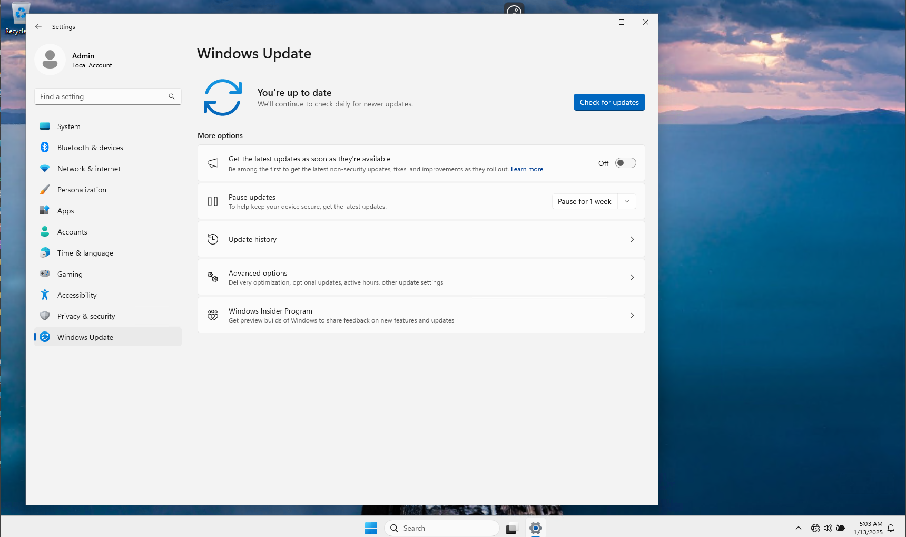Follow the Learn more link

coord(527,169)
